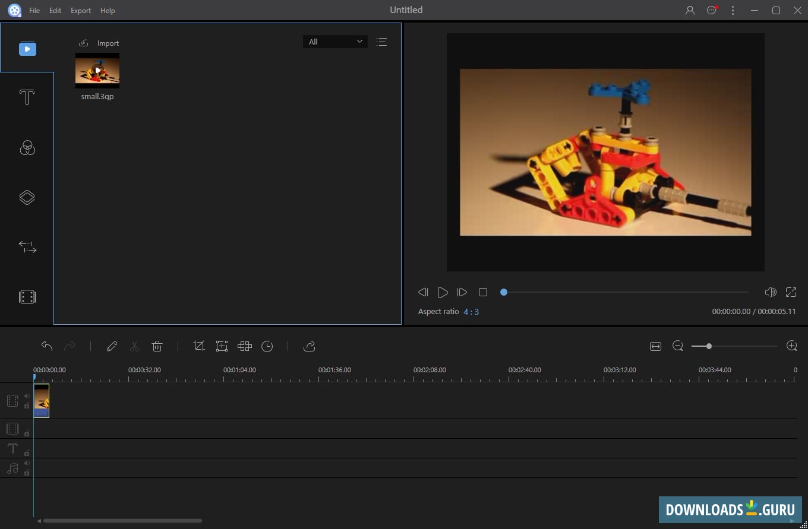Select the Mosaic tool in the timeline toolbar
The image size is (808, 529).
tap(244, 346)
